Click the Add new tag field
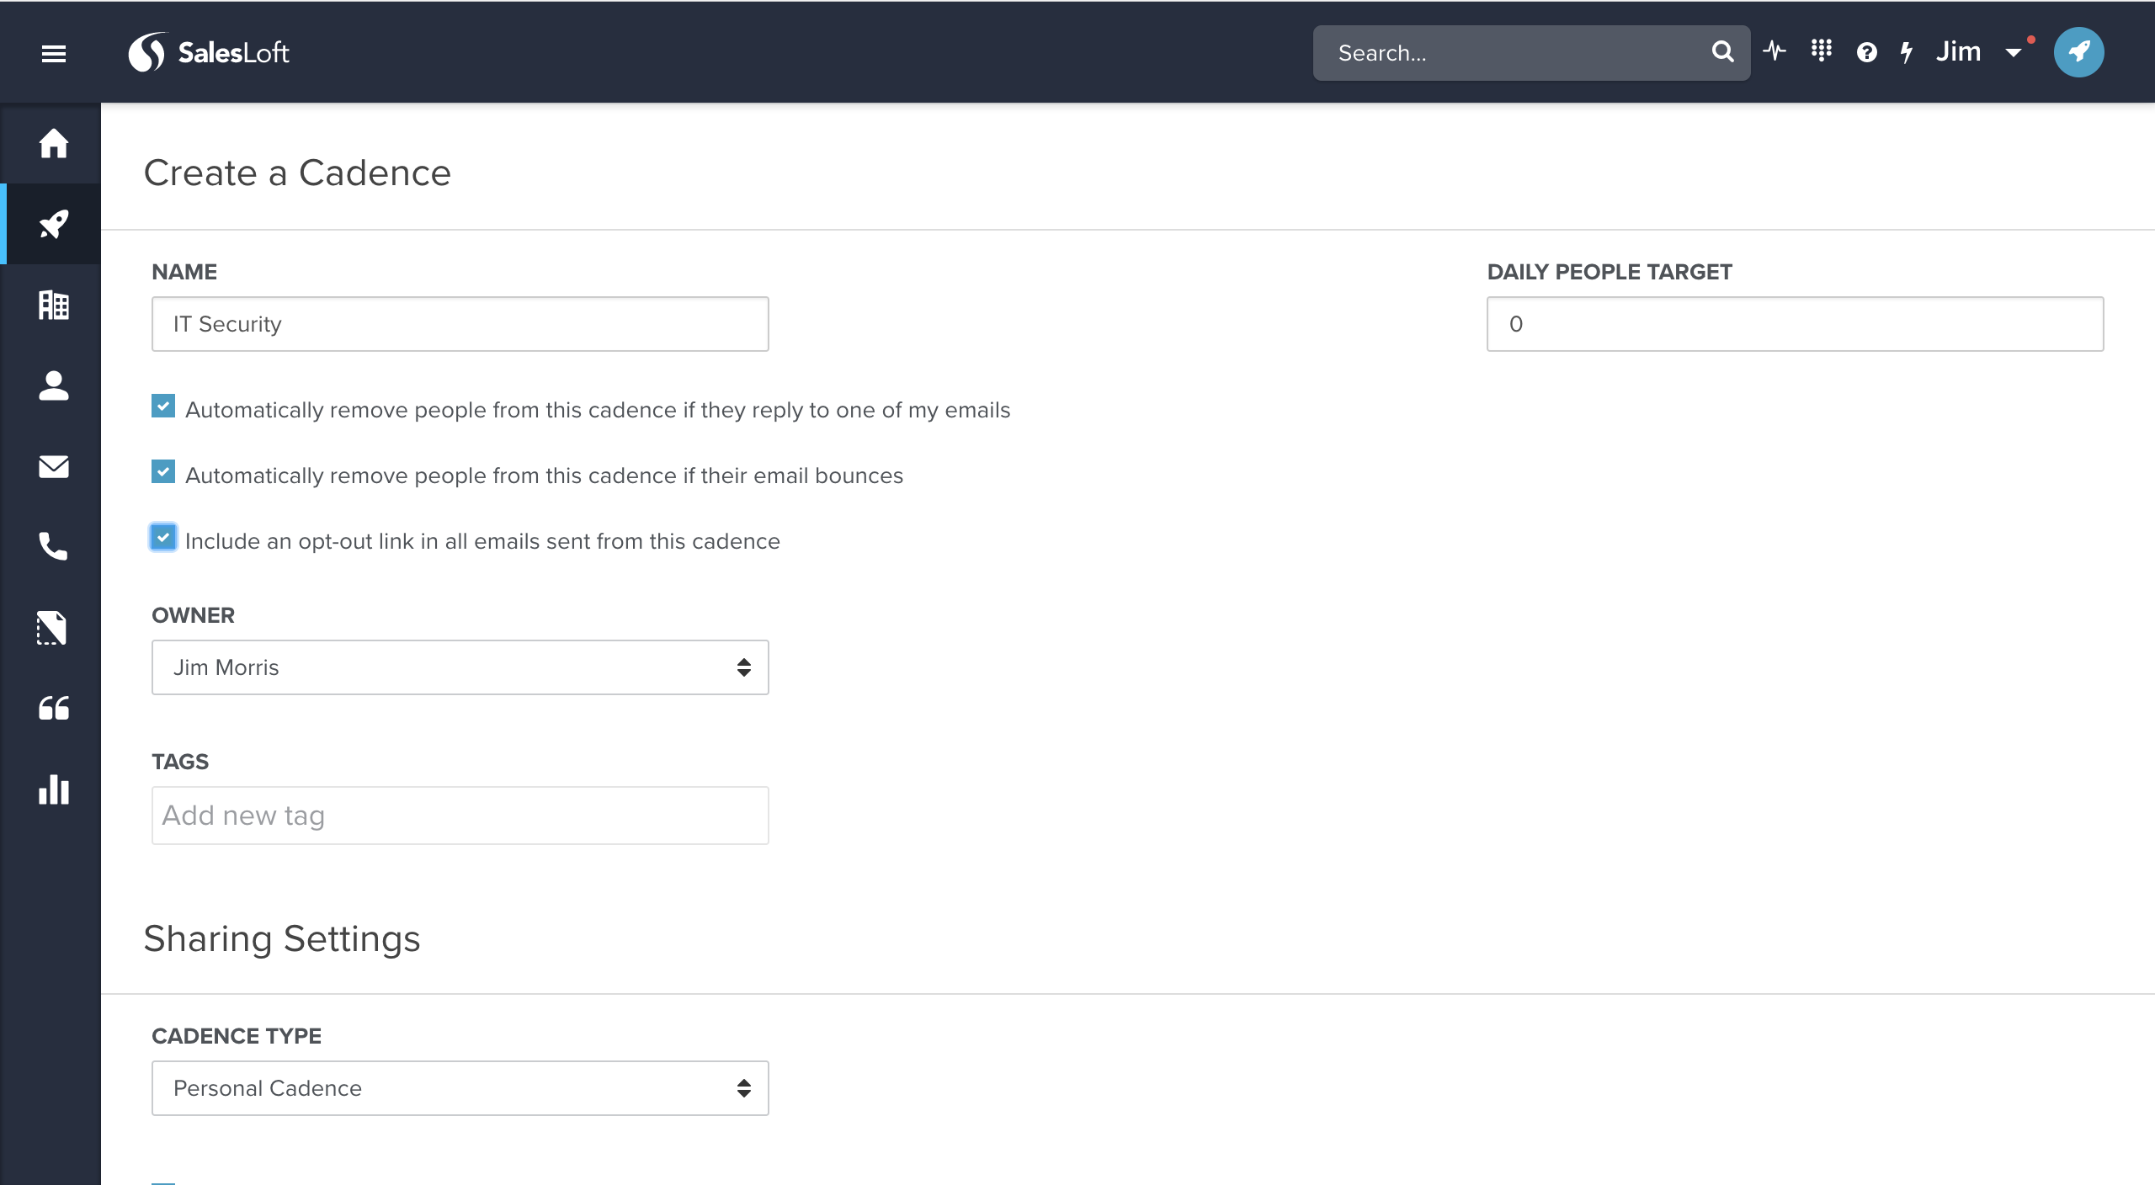 460,816
